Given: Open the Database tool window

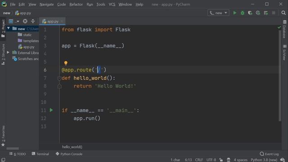Looking at the screenshot, I should pyautogui.click(x=284, y=29).
